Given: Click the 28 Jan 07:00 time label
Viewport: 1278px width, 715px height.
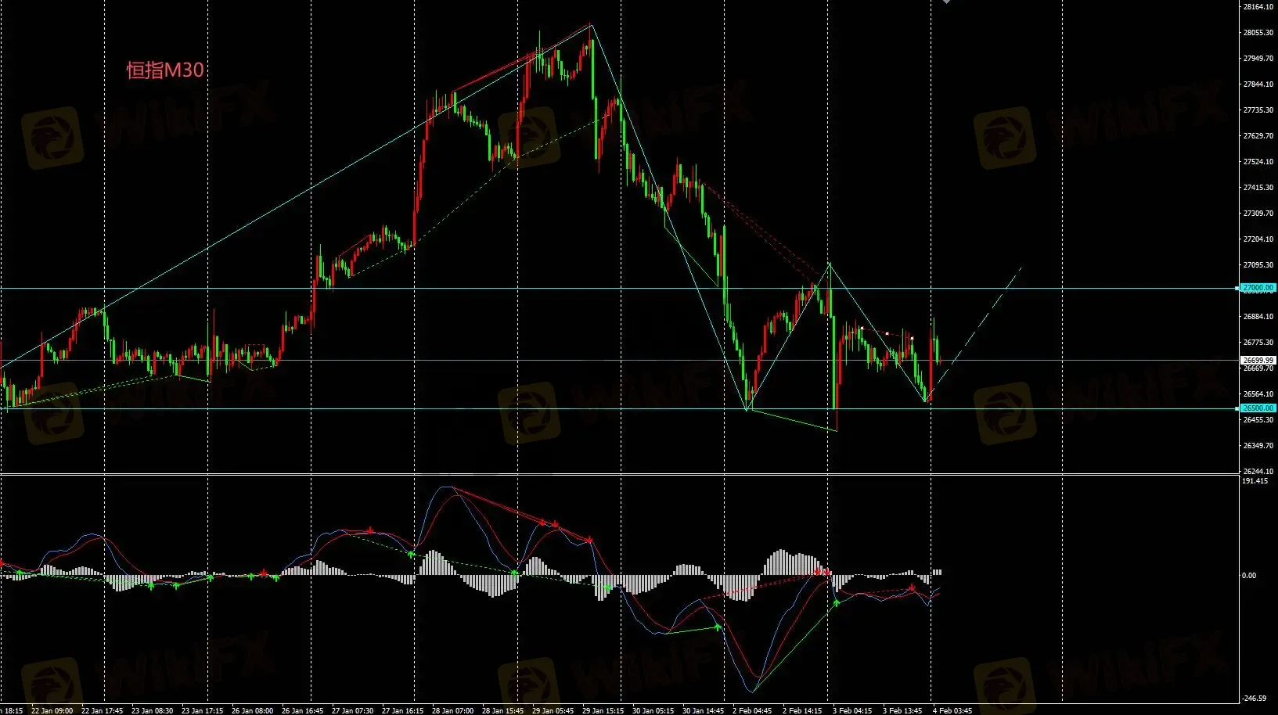Looking at the screenshot, I should [453, 711].
